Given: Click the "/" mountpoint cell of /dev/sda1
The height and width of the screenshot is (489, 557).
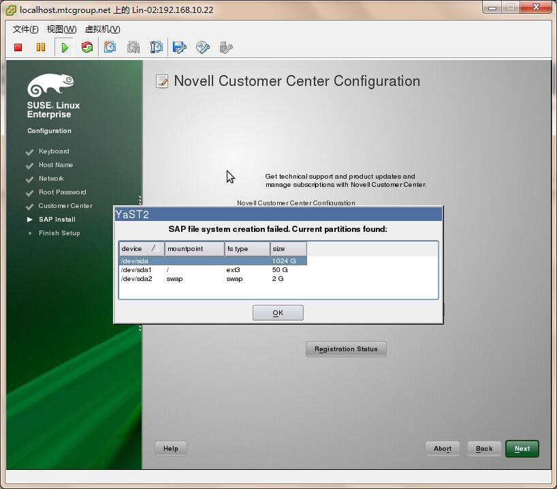Looking at the screenshot, I should (x=168, y=270).
